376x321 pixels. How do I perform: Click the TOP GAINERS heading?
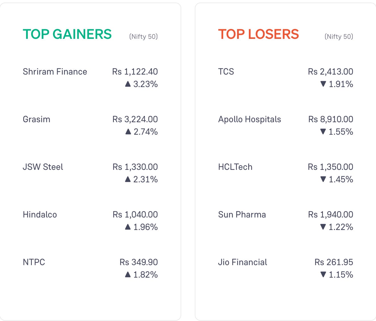click(67, 34)
